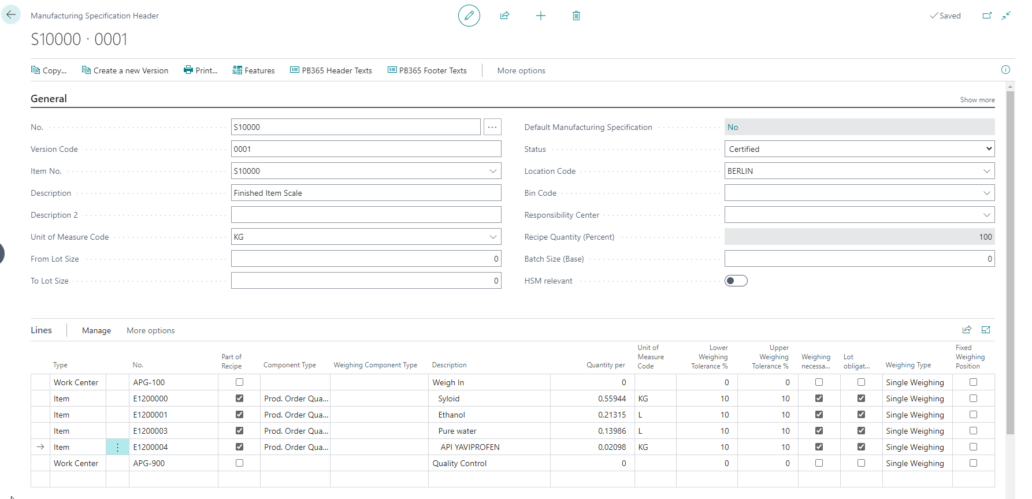The height and width of the screenshot is (499, 1032).
Task: Uncheck Lot obligatory for Pure water row
Action: pos(861,431)
